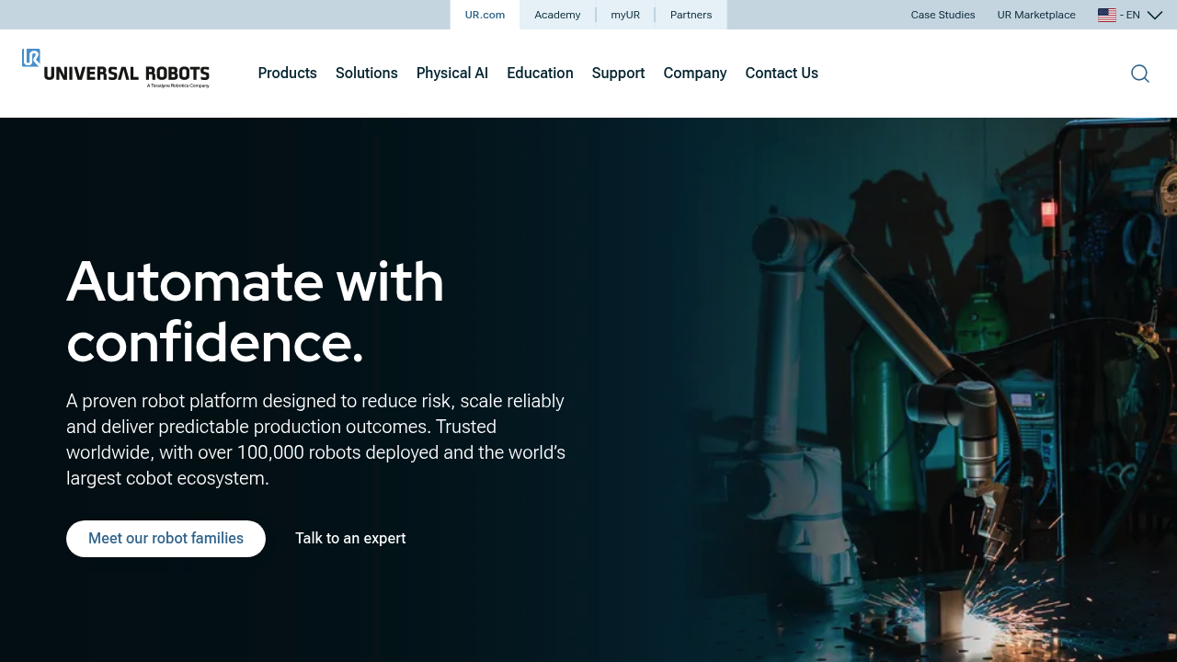
Task: Open the Company menu
Action: (x=694, y=73)
